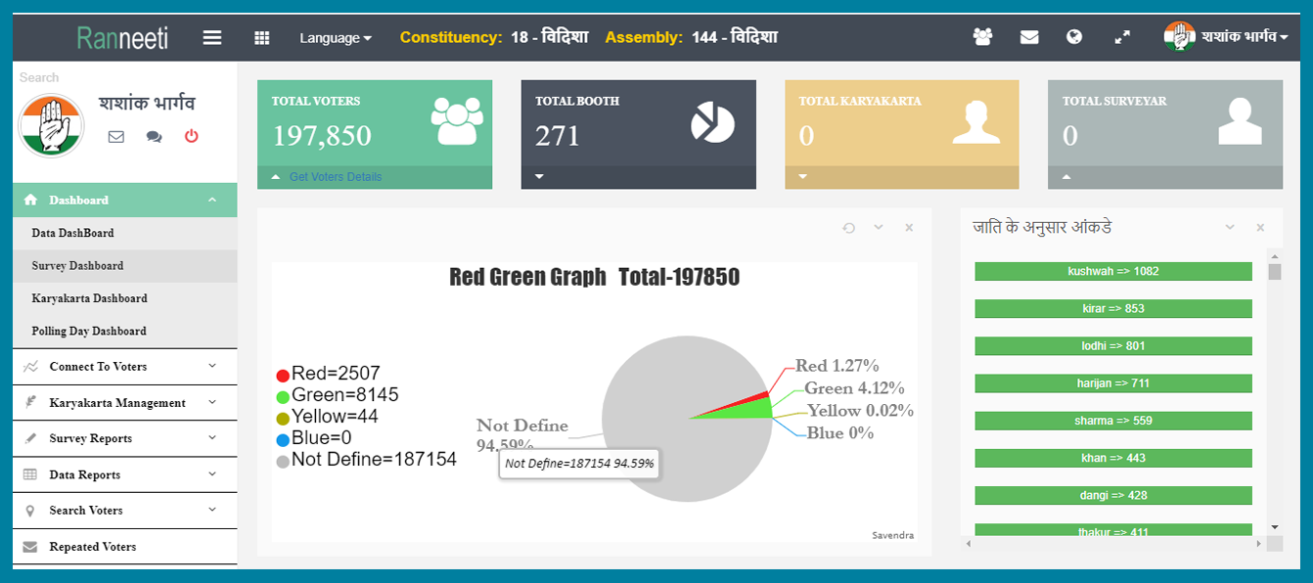Toggle fullscreen with the expand arrows icon
This screenshot has width=1313, height=583.
pos(1122,37)
